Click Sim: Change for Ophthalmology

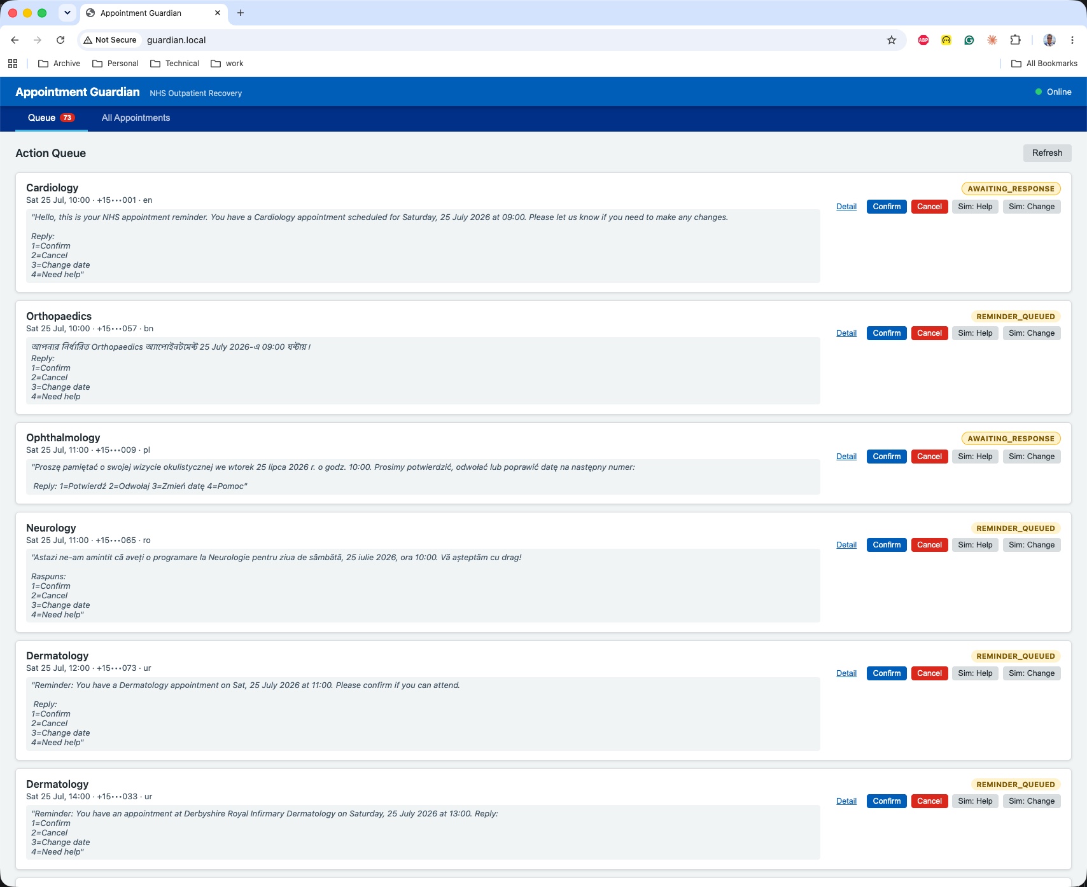(x=1032, y=457)
